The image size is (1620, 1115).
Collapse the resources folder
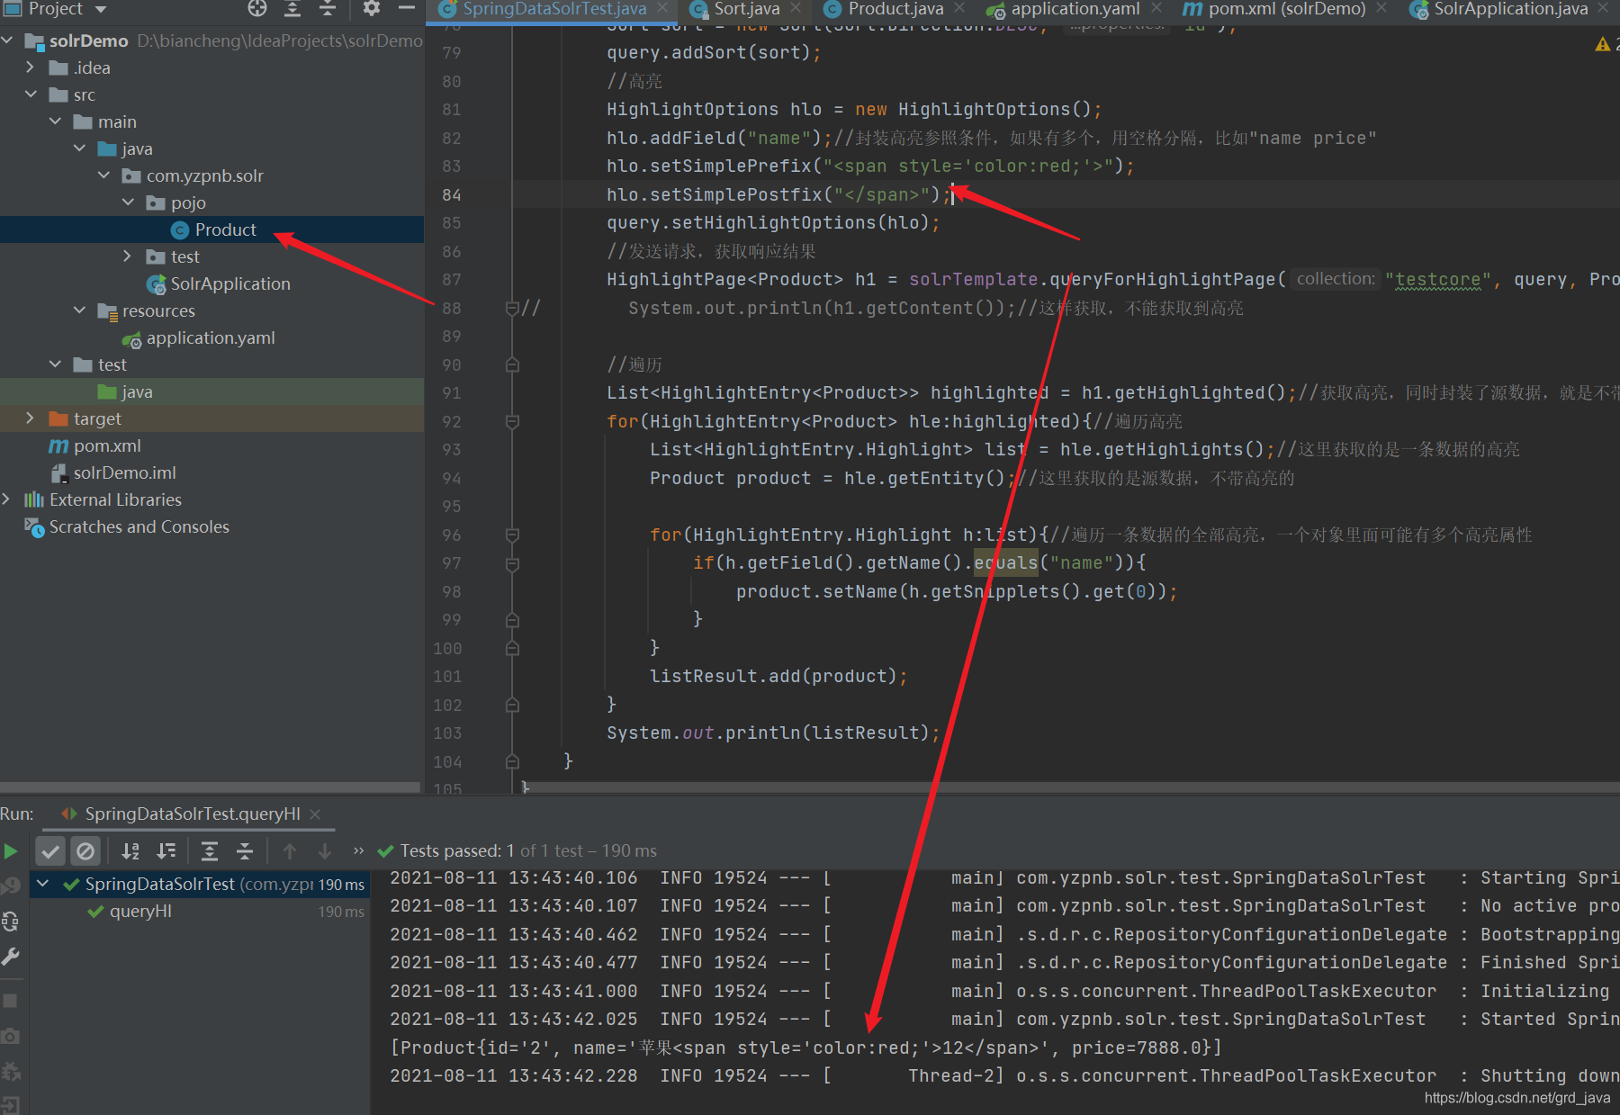[x=79, y=310]
